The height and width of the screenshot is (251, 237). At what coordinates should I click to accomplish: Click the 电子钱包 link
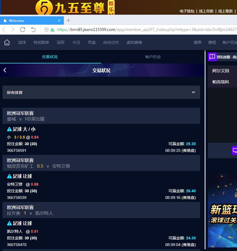[187, 11]
